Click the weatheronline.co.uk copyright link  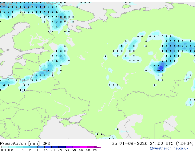(x=169, y=148)
